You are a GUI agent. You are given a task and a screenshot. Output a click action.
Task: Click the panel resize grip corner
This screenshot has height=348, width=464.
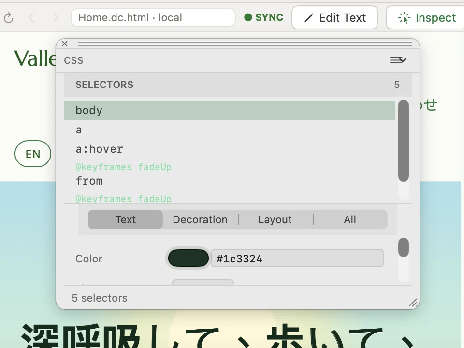point(413,303)
